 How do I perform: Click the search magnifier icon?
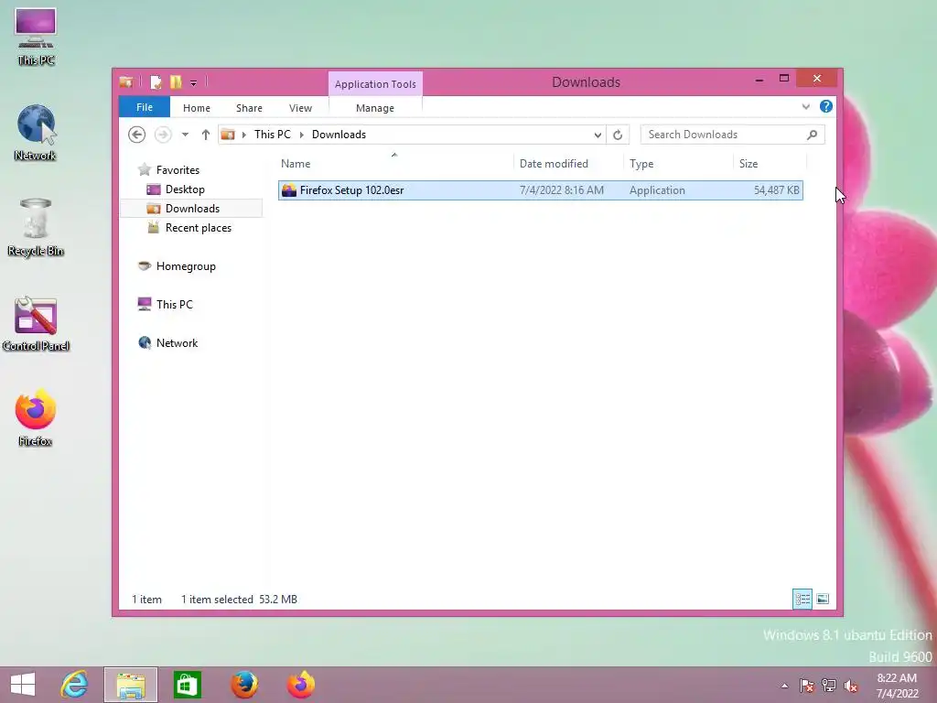[813, 135]
